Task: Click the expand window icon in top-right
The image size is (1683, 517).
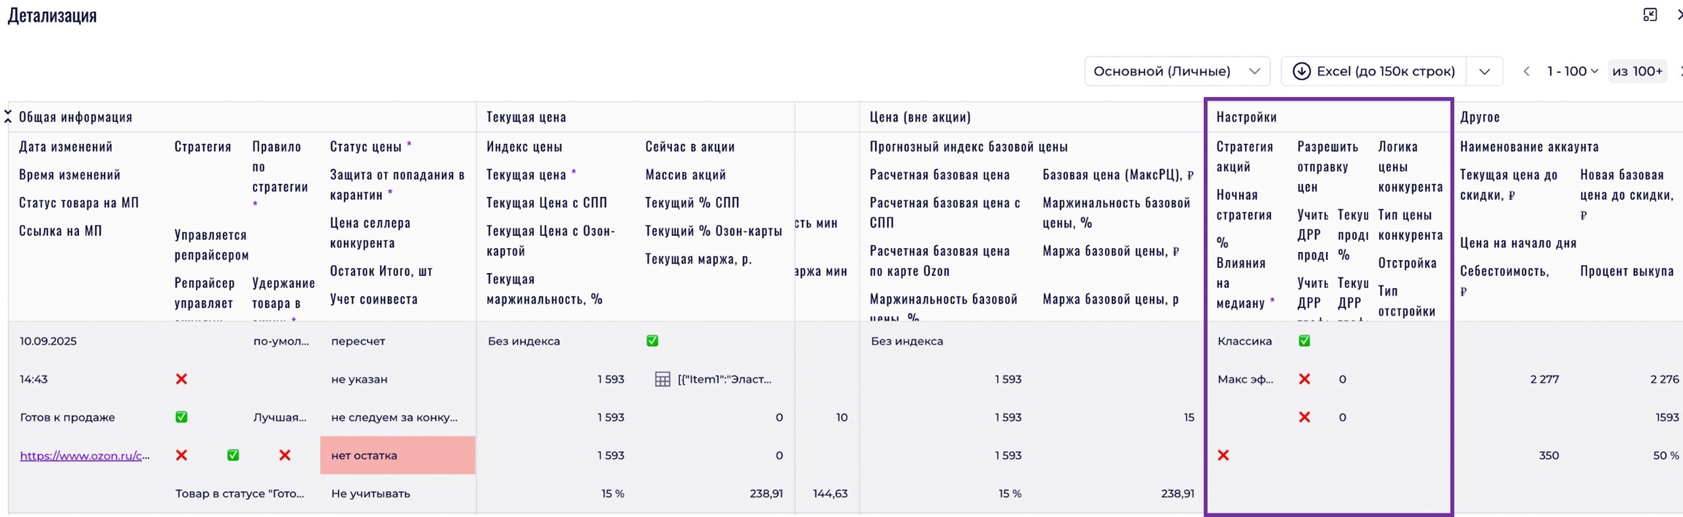Action: point(1649,15)
